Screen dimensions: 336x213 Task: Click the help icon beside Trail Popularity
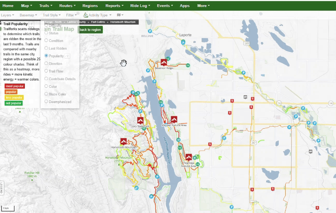[x=32, y=24]
